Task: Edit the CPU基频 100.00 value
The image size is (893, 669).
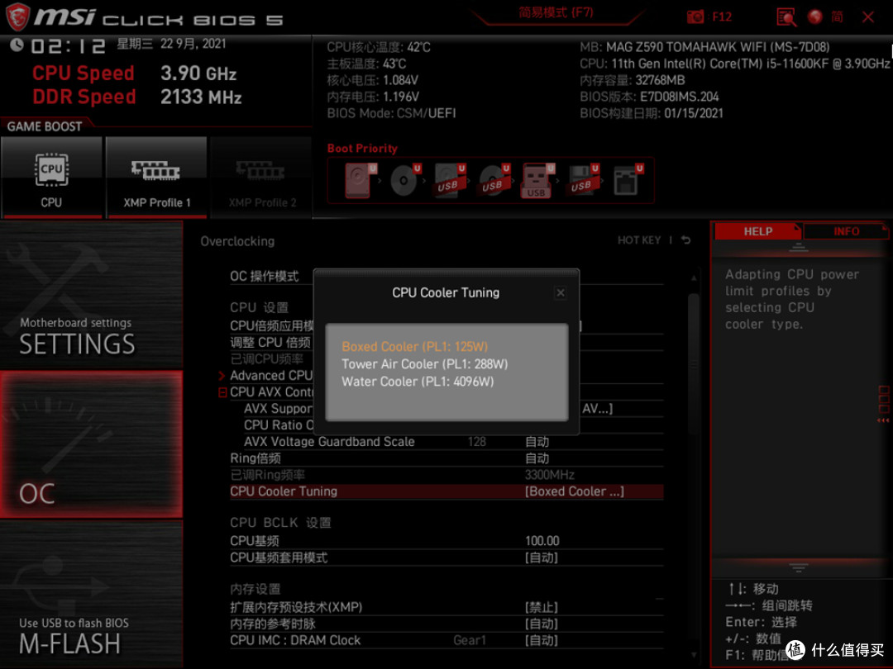Action: pyautogui.click(x=542, y=541)
